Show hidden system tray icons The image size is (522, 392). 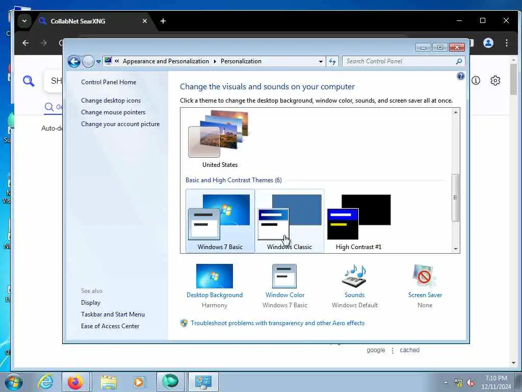tap(446, 383)
